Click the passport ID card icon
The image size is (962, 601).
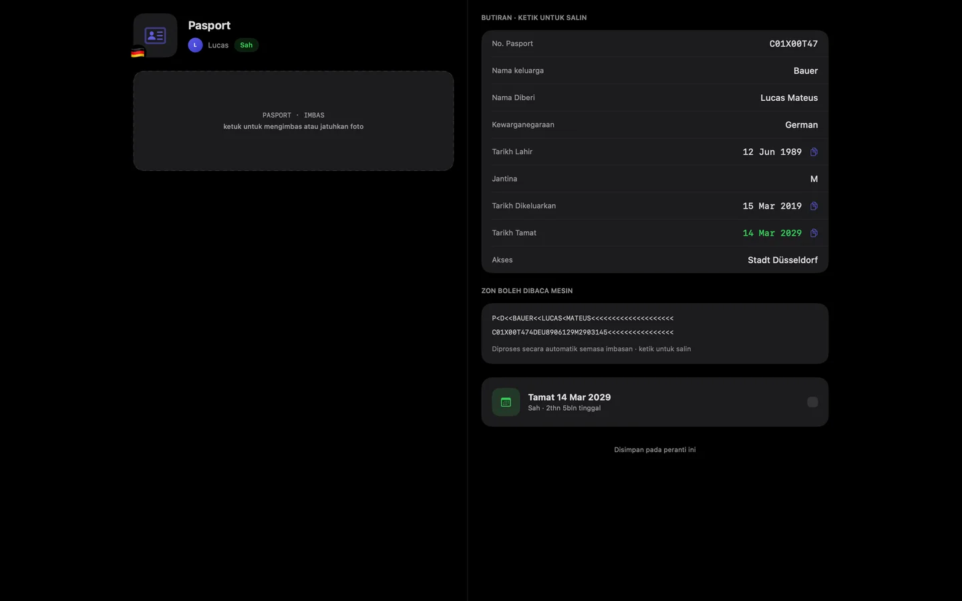(x=155, y=35)
